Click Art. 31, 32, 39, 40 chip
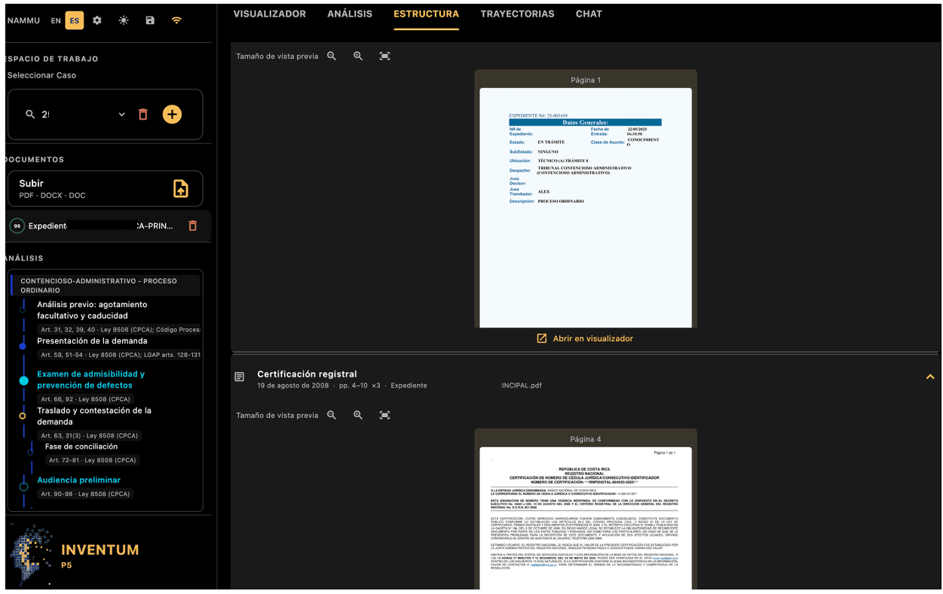 120,330
